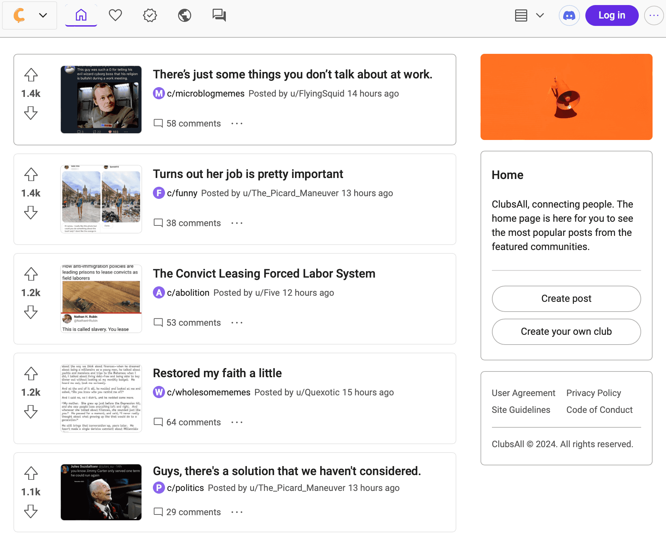
Task: Open the Explore globe icon
Action: click(x=184, y=15)
